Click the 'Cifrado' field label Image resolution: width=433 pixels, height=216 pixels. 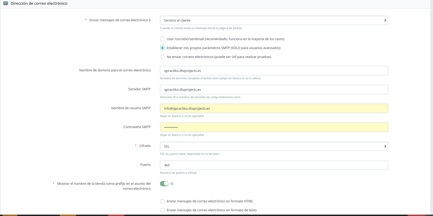[x=145, y=146]
